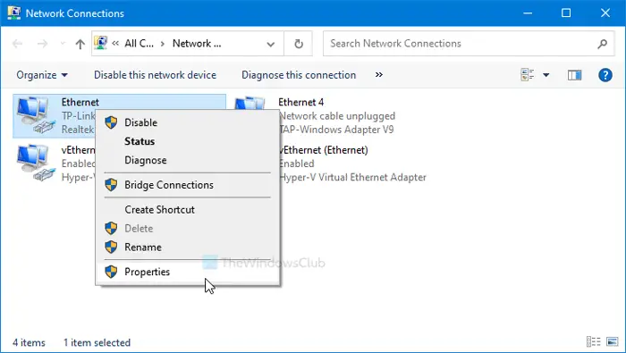Click the Network ... breadcrumb segment
The height and width of the screenshot is (353, 626).
(x=197, y=44)
